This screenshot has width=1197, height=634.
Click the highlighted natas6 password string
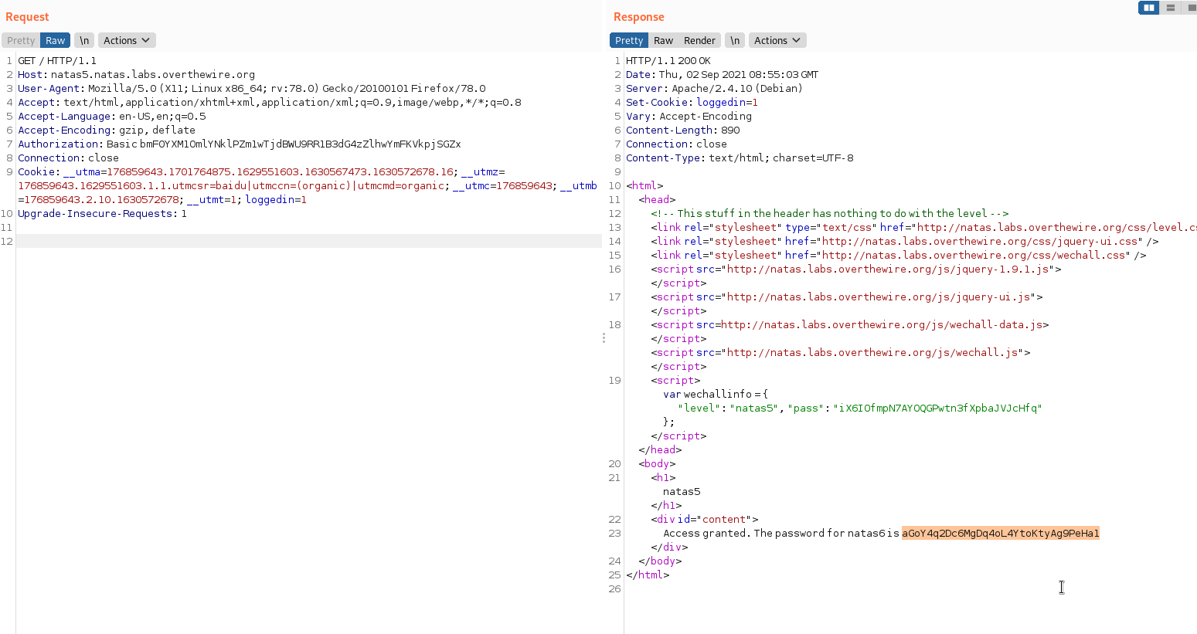[x=1000, y=534]
